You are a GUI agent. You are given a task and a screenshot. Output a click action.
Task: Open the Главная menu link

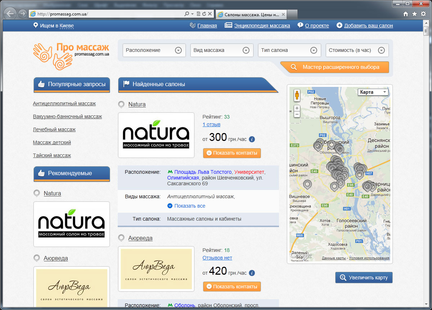pos(207,26)
